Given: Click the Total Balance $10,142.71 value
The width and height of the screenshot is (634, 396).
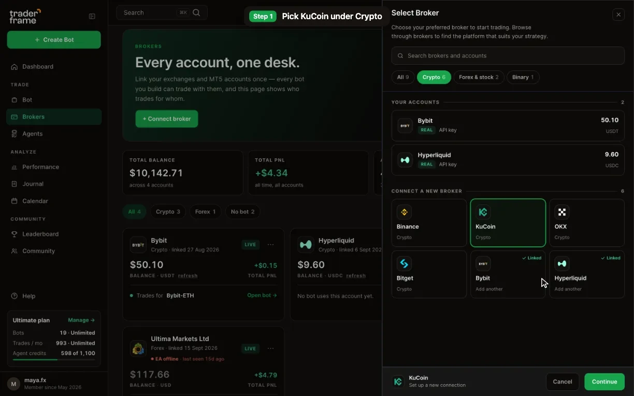Looking at the screenshot, I should point(156,173).
